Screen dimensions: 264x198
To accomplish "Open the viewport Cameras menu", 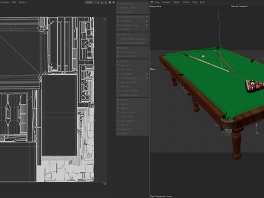I will click(x=166, y=2).
